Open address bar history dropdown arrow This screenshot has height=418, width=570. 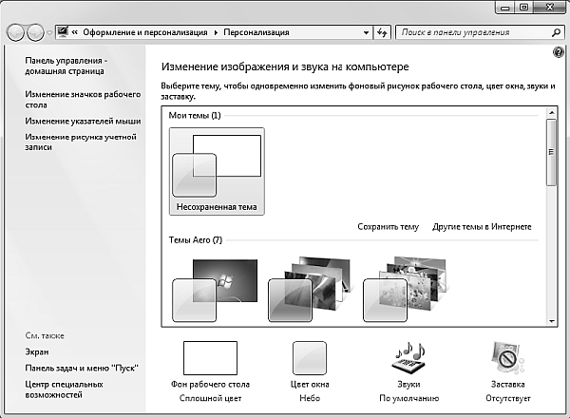pos(366,32)
